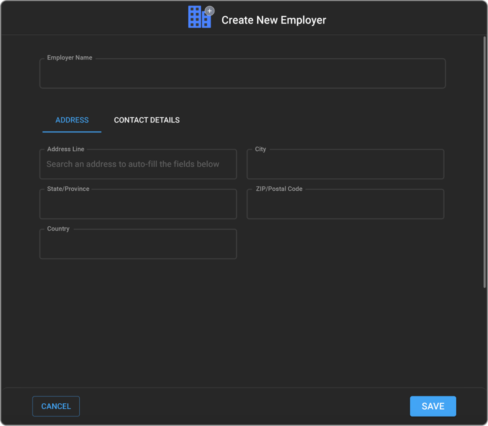
Task: Focus the Employer Name input field
Action: point(242,75)
